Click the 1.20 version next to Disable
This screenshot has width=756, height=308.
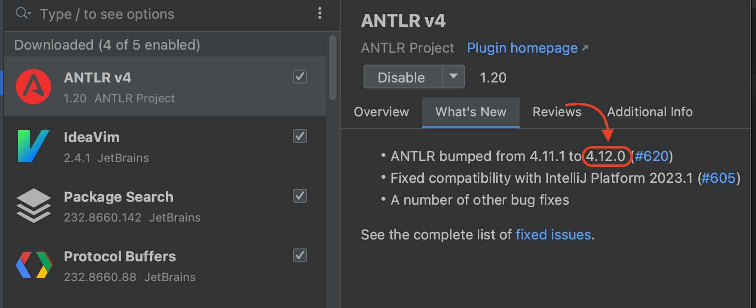coord(493,77)
